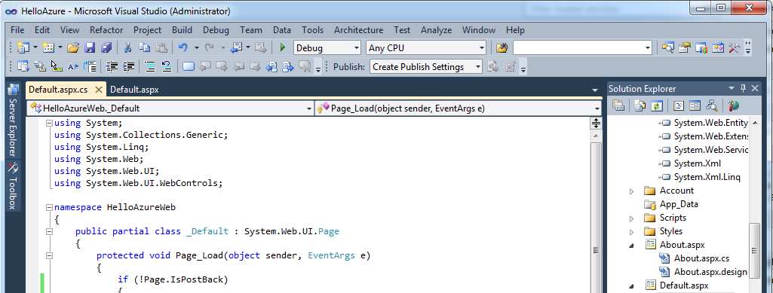Viewport: 773px width, 293px height.
Task: Comment out the selected lines icon
Action: (150, 66)
